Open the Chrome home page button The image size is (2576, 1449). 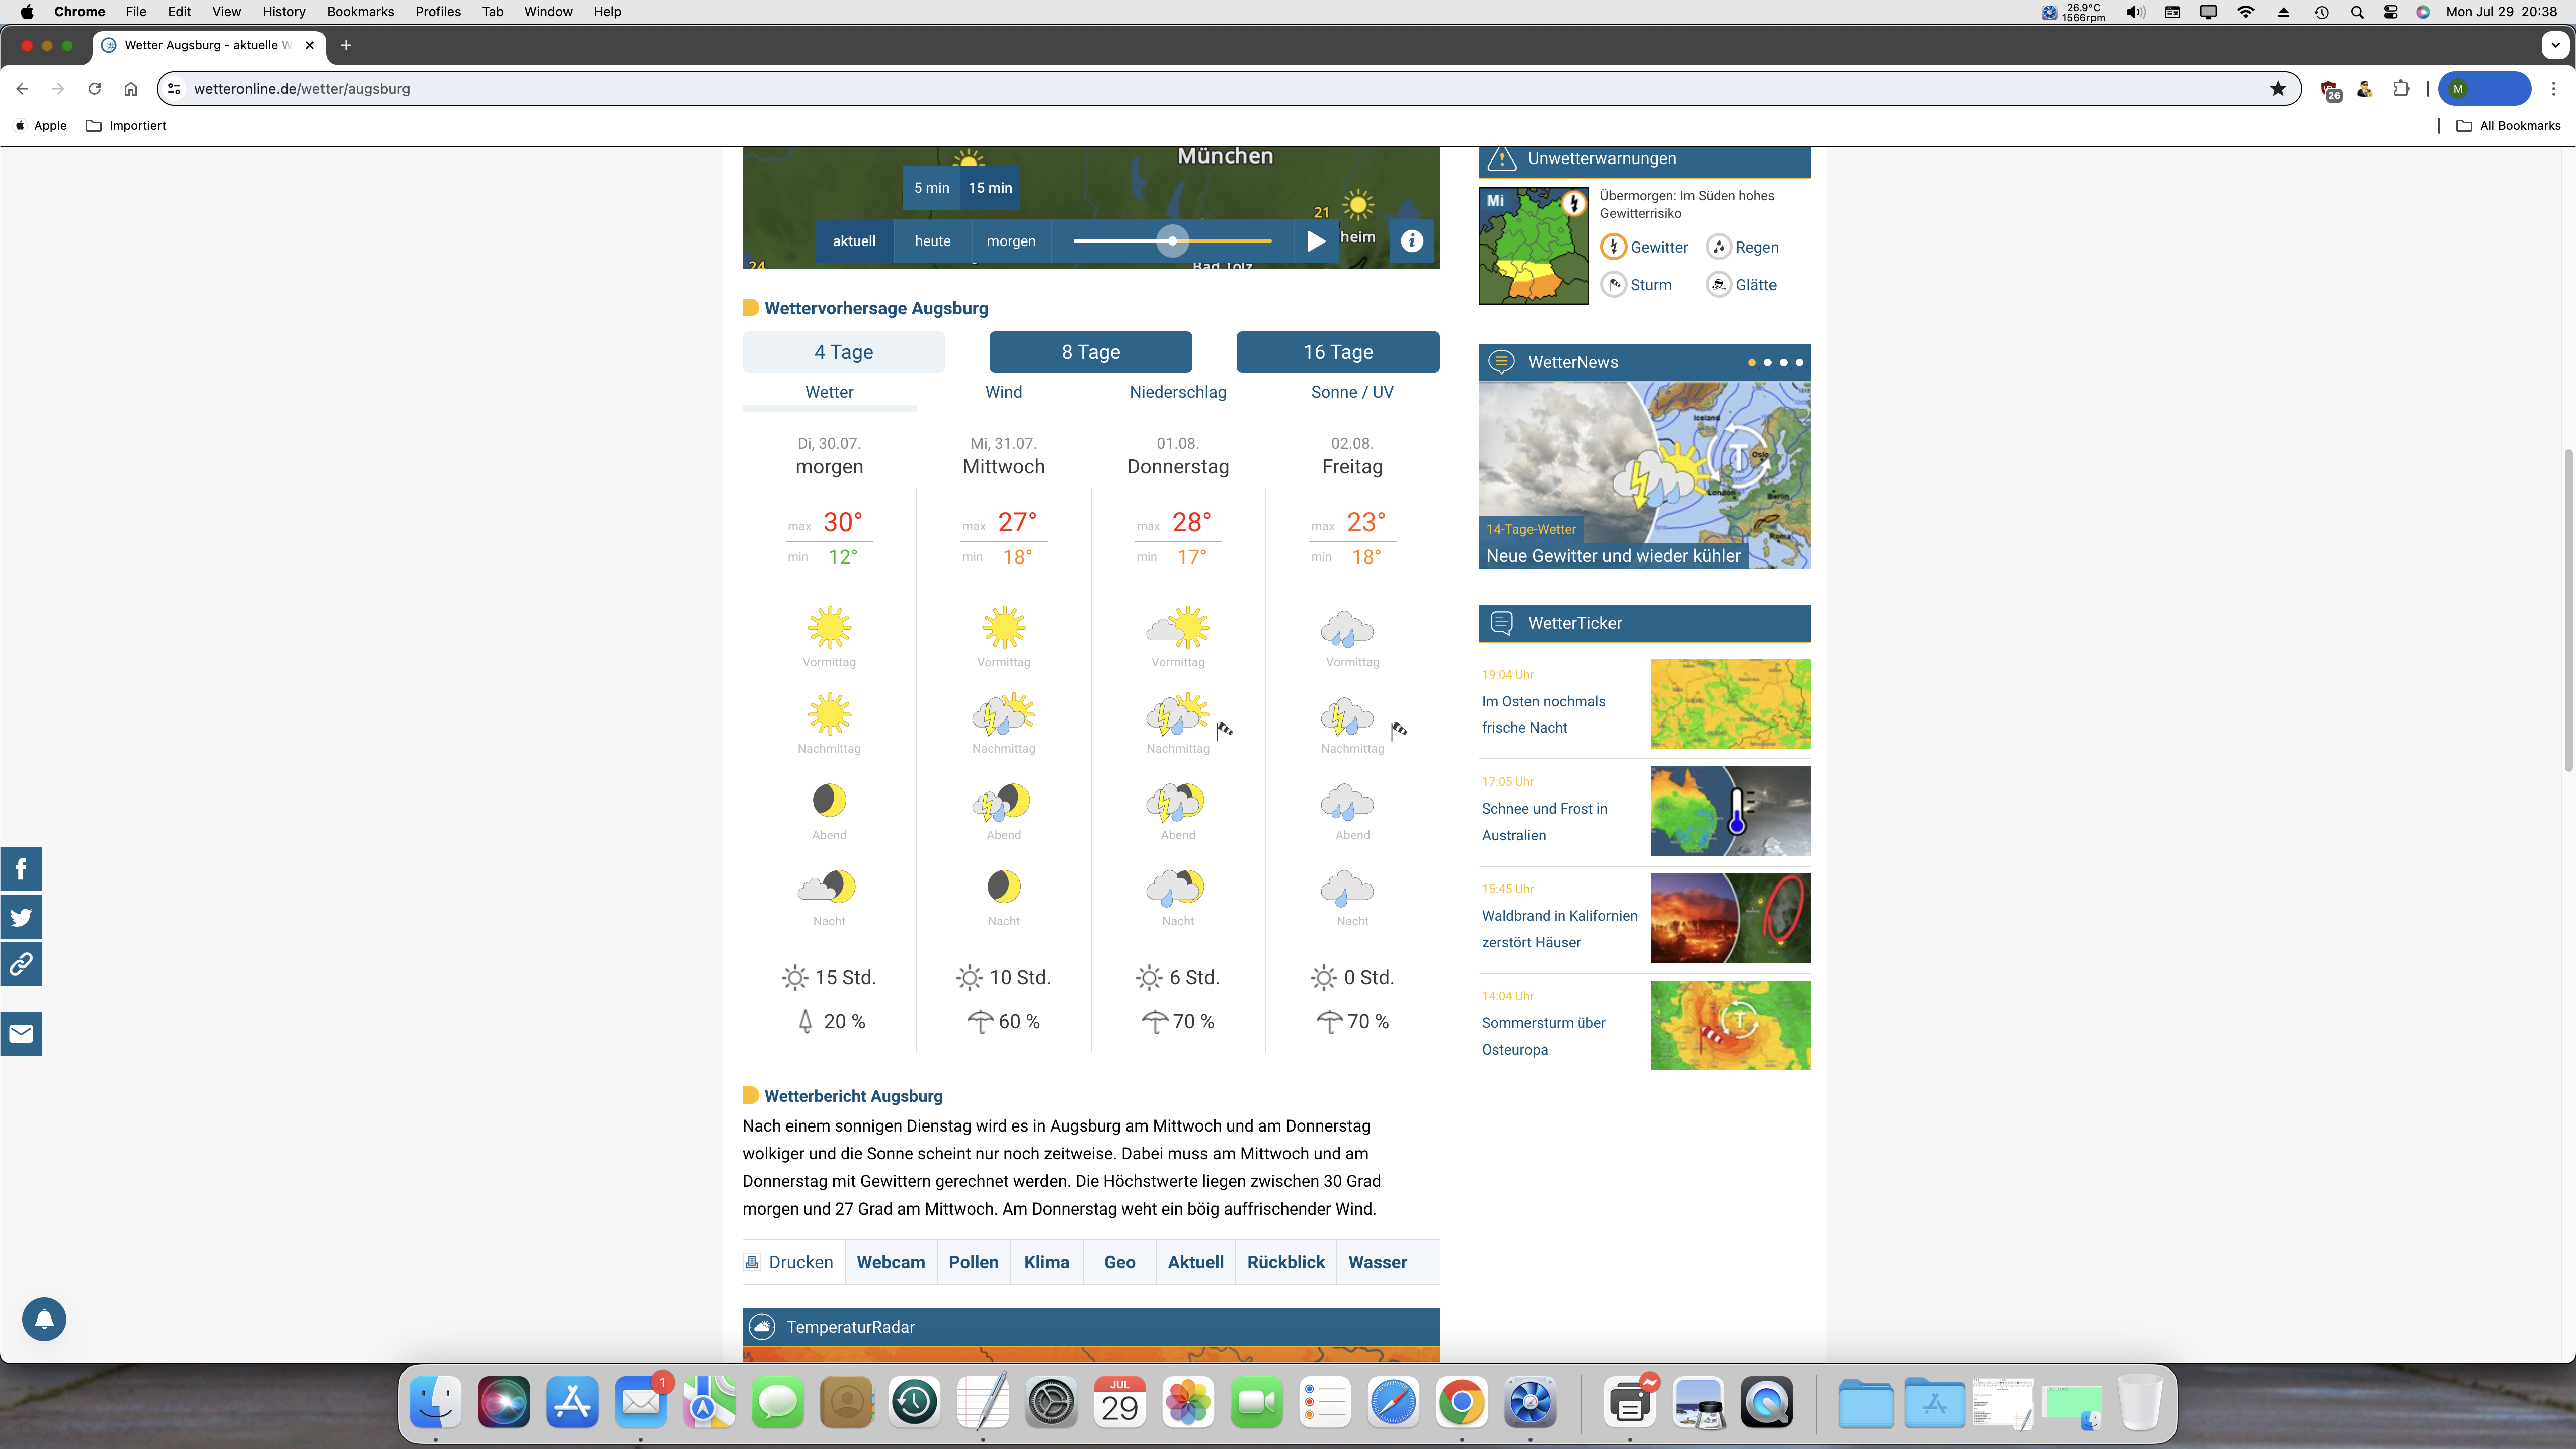130,88
